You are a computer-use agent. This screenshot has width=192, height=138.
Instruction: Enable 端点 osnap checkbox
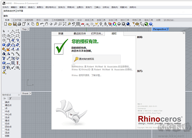[x=3, y=102]
